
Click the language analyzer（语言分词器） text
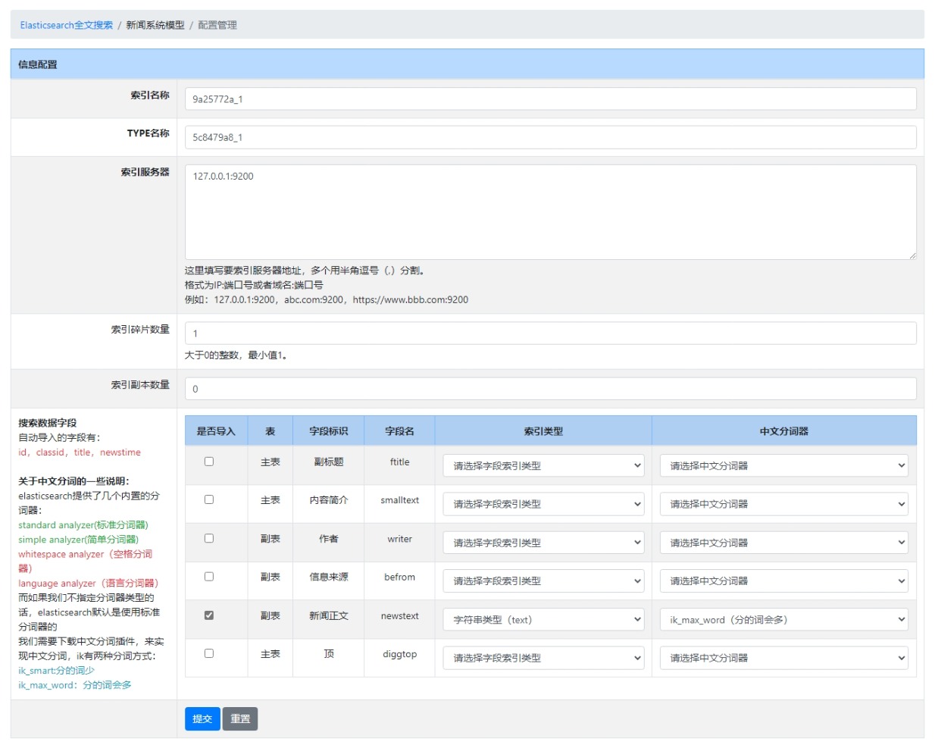[x=89, y=584]
